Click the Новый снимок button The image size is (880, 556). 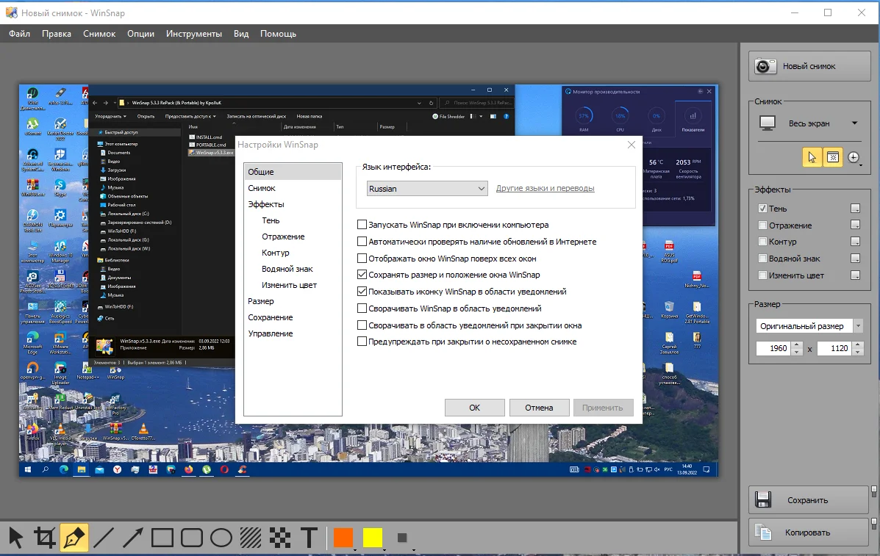pos(809,66)
